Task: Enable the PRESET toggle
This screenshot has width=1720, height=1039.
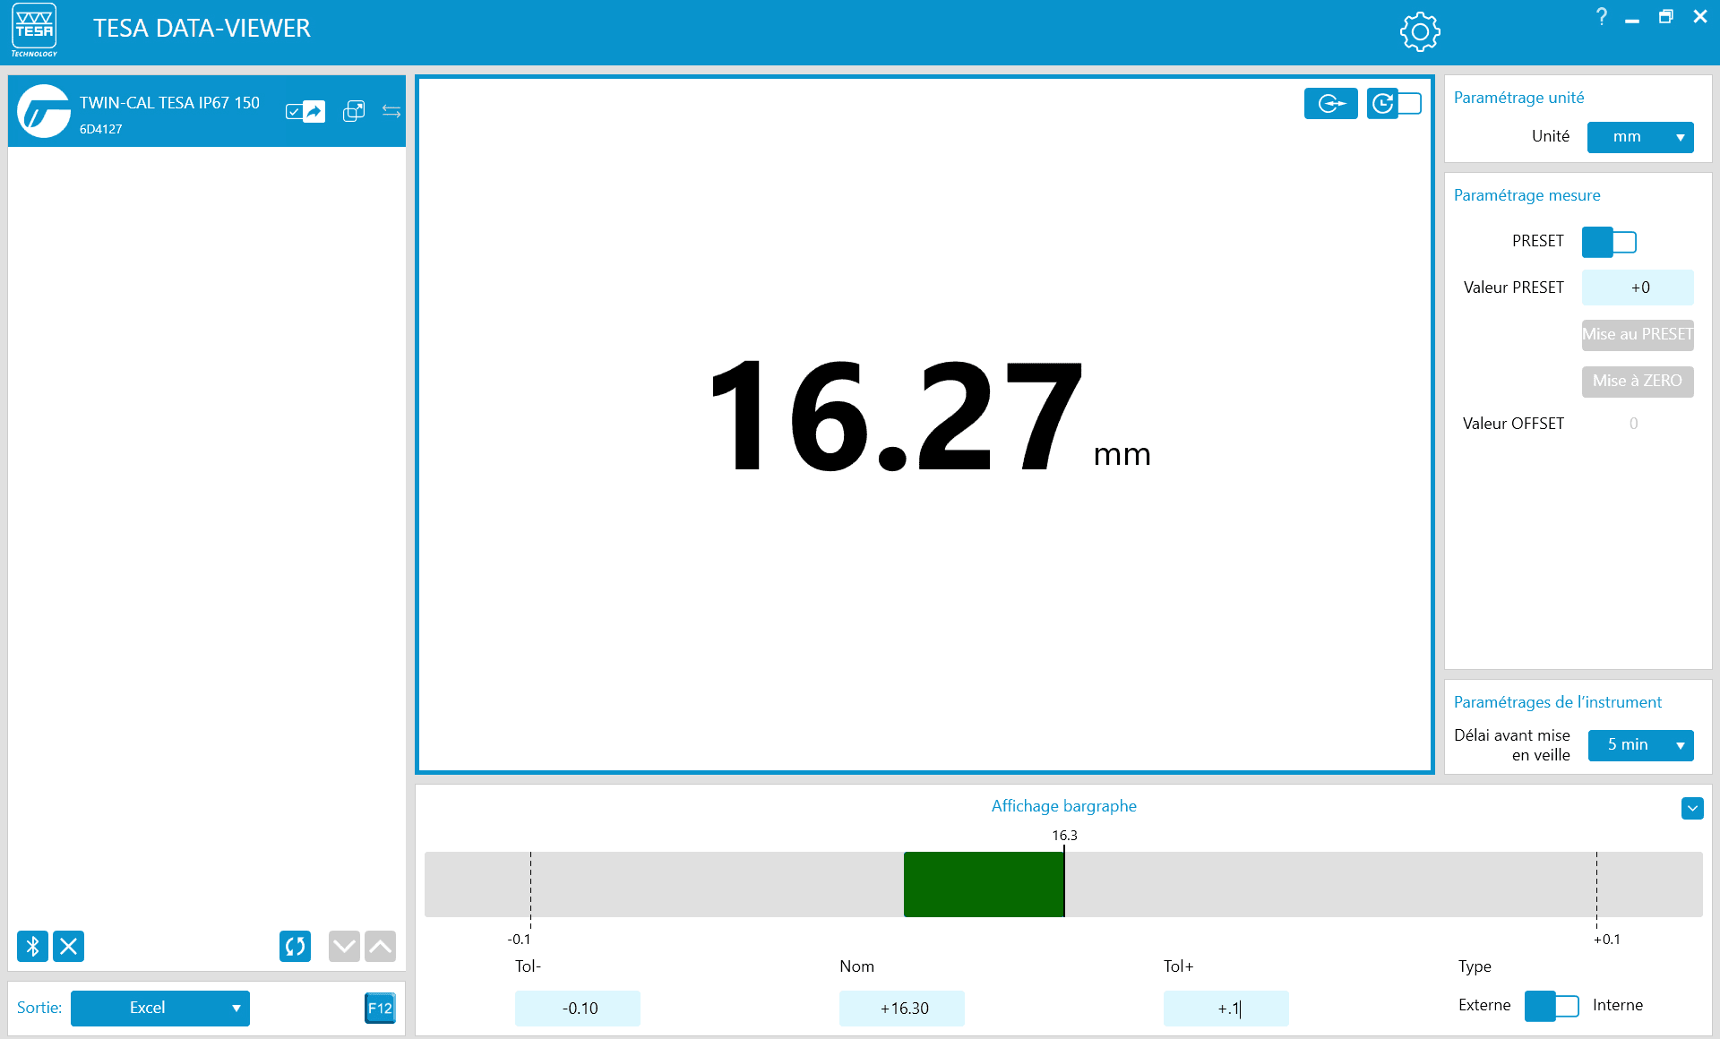Action: pos(1609,242)
